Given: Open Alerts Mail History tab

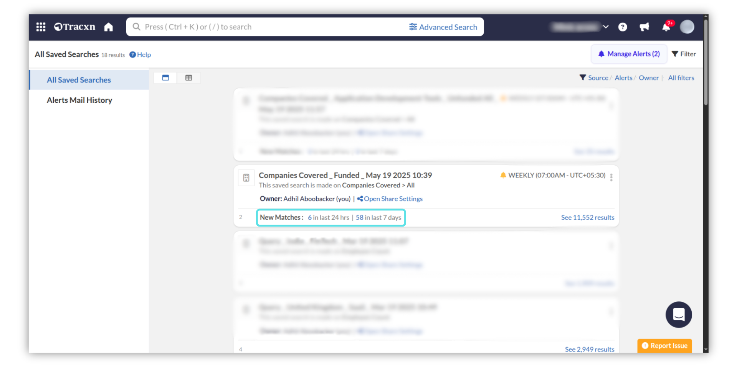Looking at the screenshot, I should [79, 100].
